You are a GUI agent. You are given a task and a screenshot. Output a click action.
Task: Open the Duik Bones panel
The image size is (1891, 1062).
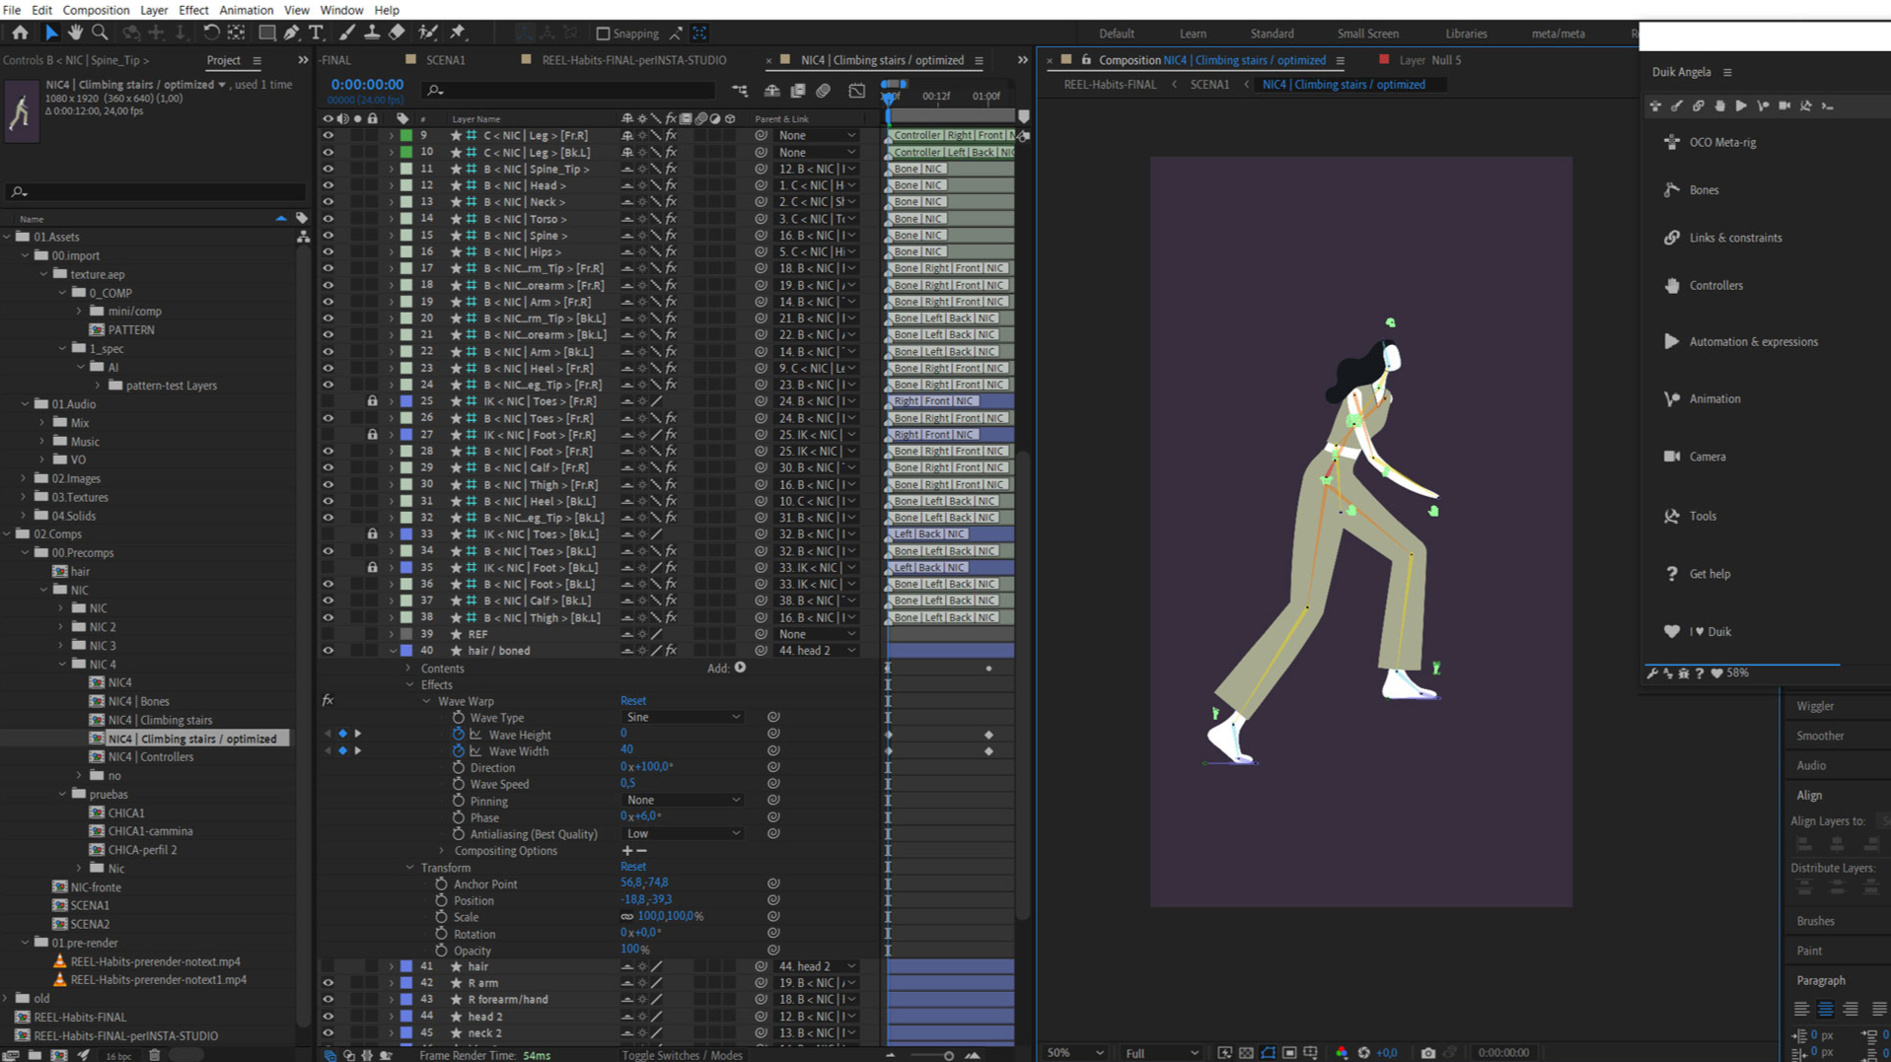[1704, 189]
